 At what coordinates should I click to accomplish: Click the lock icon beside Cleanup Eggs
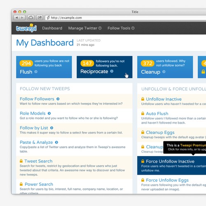click(143, 132)
